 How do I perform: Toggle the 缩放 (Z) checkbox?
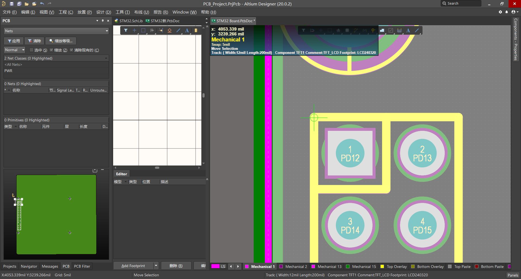tap(51, 50)
